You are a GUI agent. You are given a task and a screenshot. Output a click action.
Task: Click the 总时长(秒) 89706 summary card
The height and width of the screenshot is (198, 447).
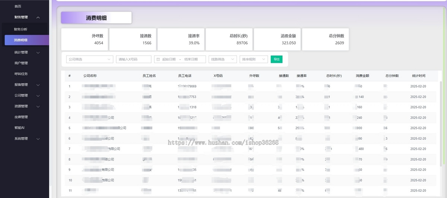[229, 39]
